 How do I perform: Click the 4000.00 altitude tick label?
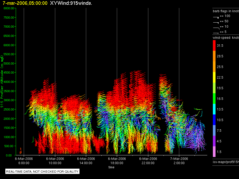[x=9, y=82]
